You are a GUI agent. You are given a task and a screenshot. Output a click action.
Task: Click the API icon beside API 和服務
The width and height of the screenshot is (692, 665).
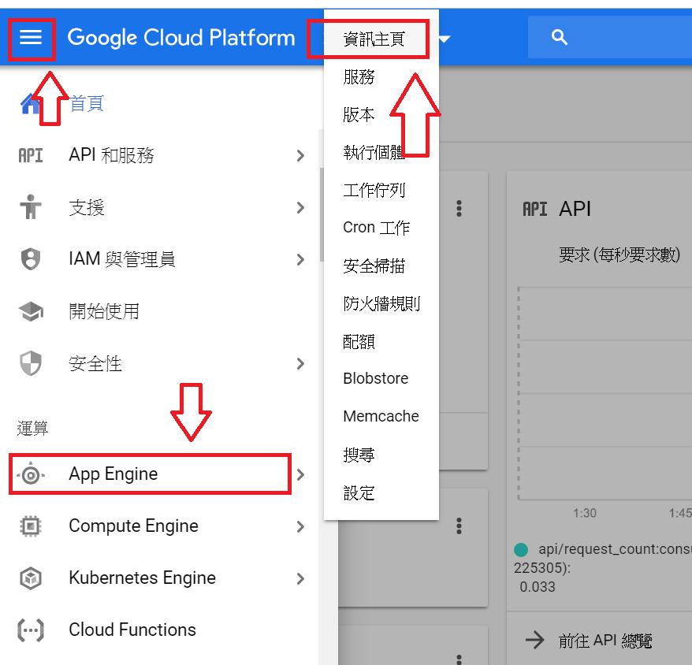[31, 155]
